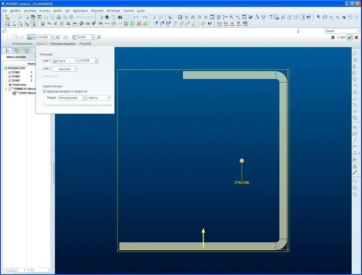Open the layers folder tab icon in navigator
This screenshot has height=275, width=362.
(17, 51)
